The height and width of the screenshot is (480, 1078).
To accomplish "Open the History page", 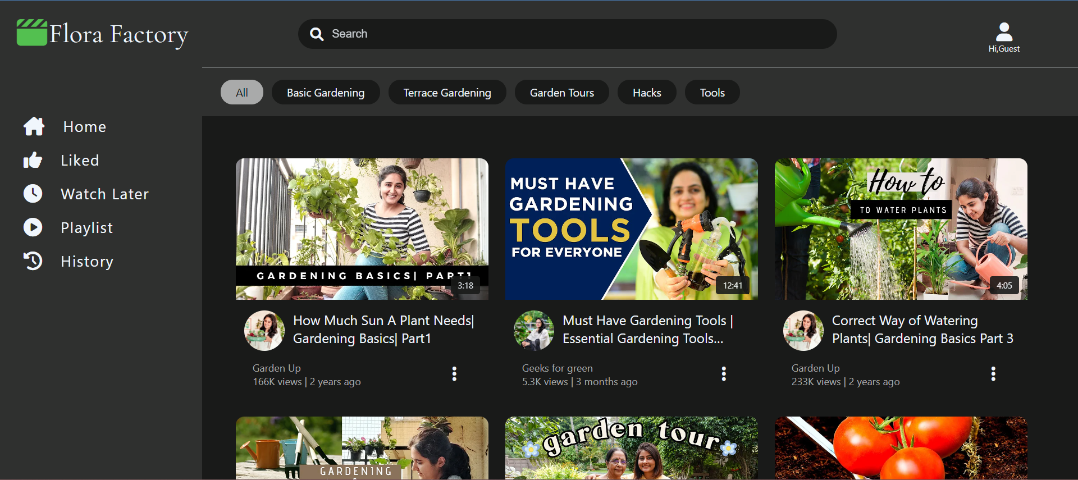I will point(87,262).
